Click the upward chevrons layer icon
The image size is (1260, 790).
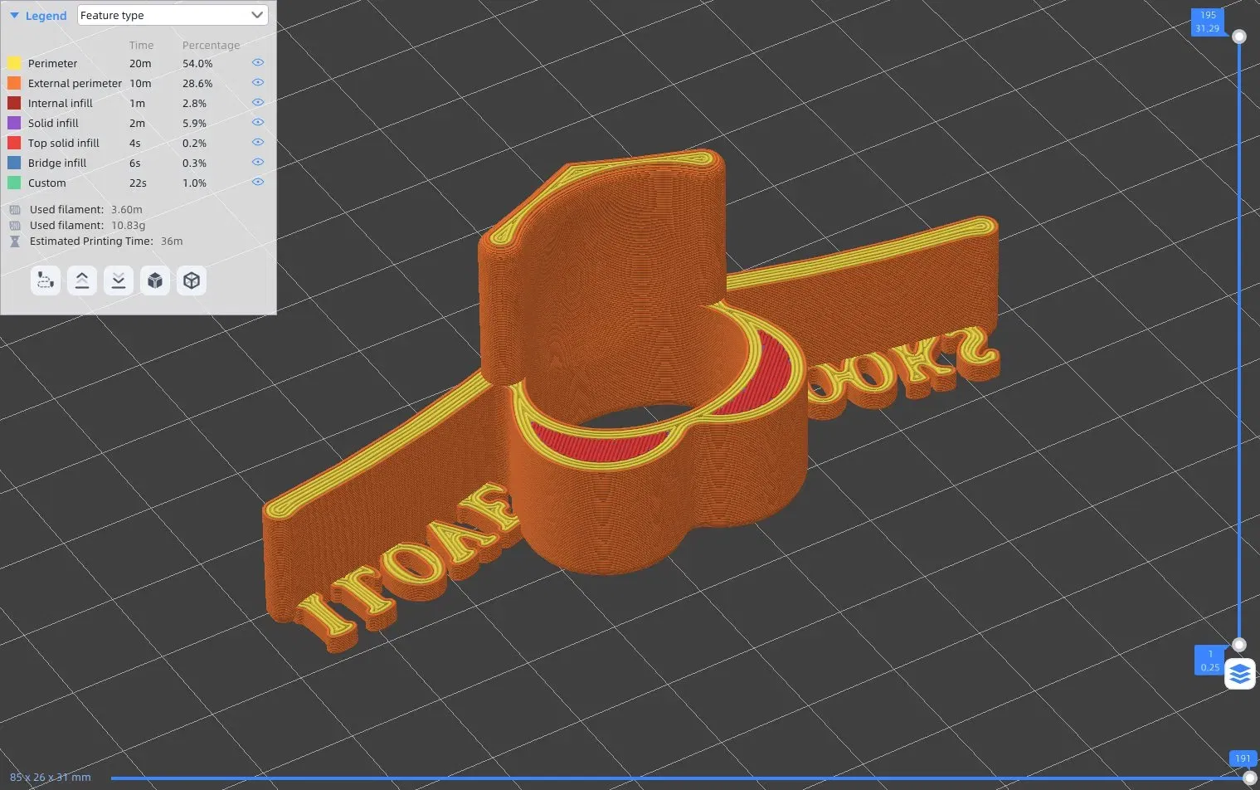click(x=82, y=280)
